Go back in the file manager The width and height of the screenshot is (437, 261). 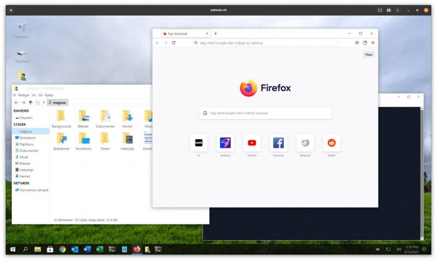tap(16, 103)
